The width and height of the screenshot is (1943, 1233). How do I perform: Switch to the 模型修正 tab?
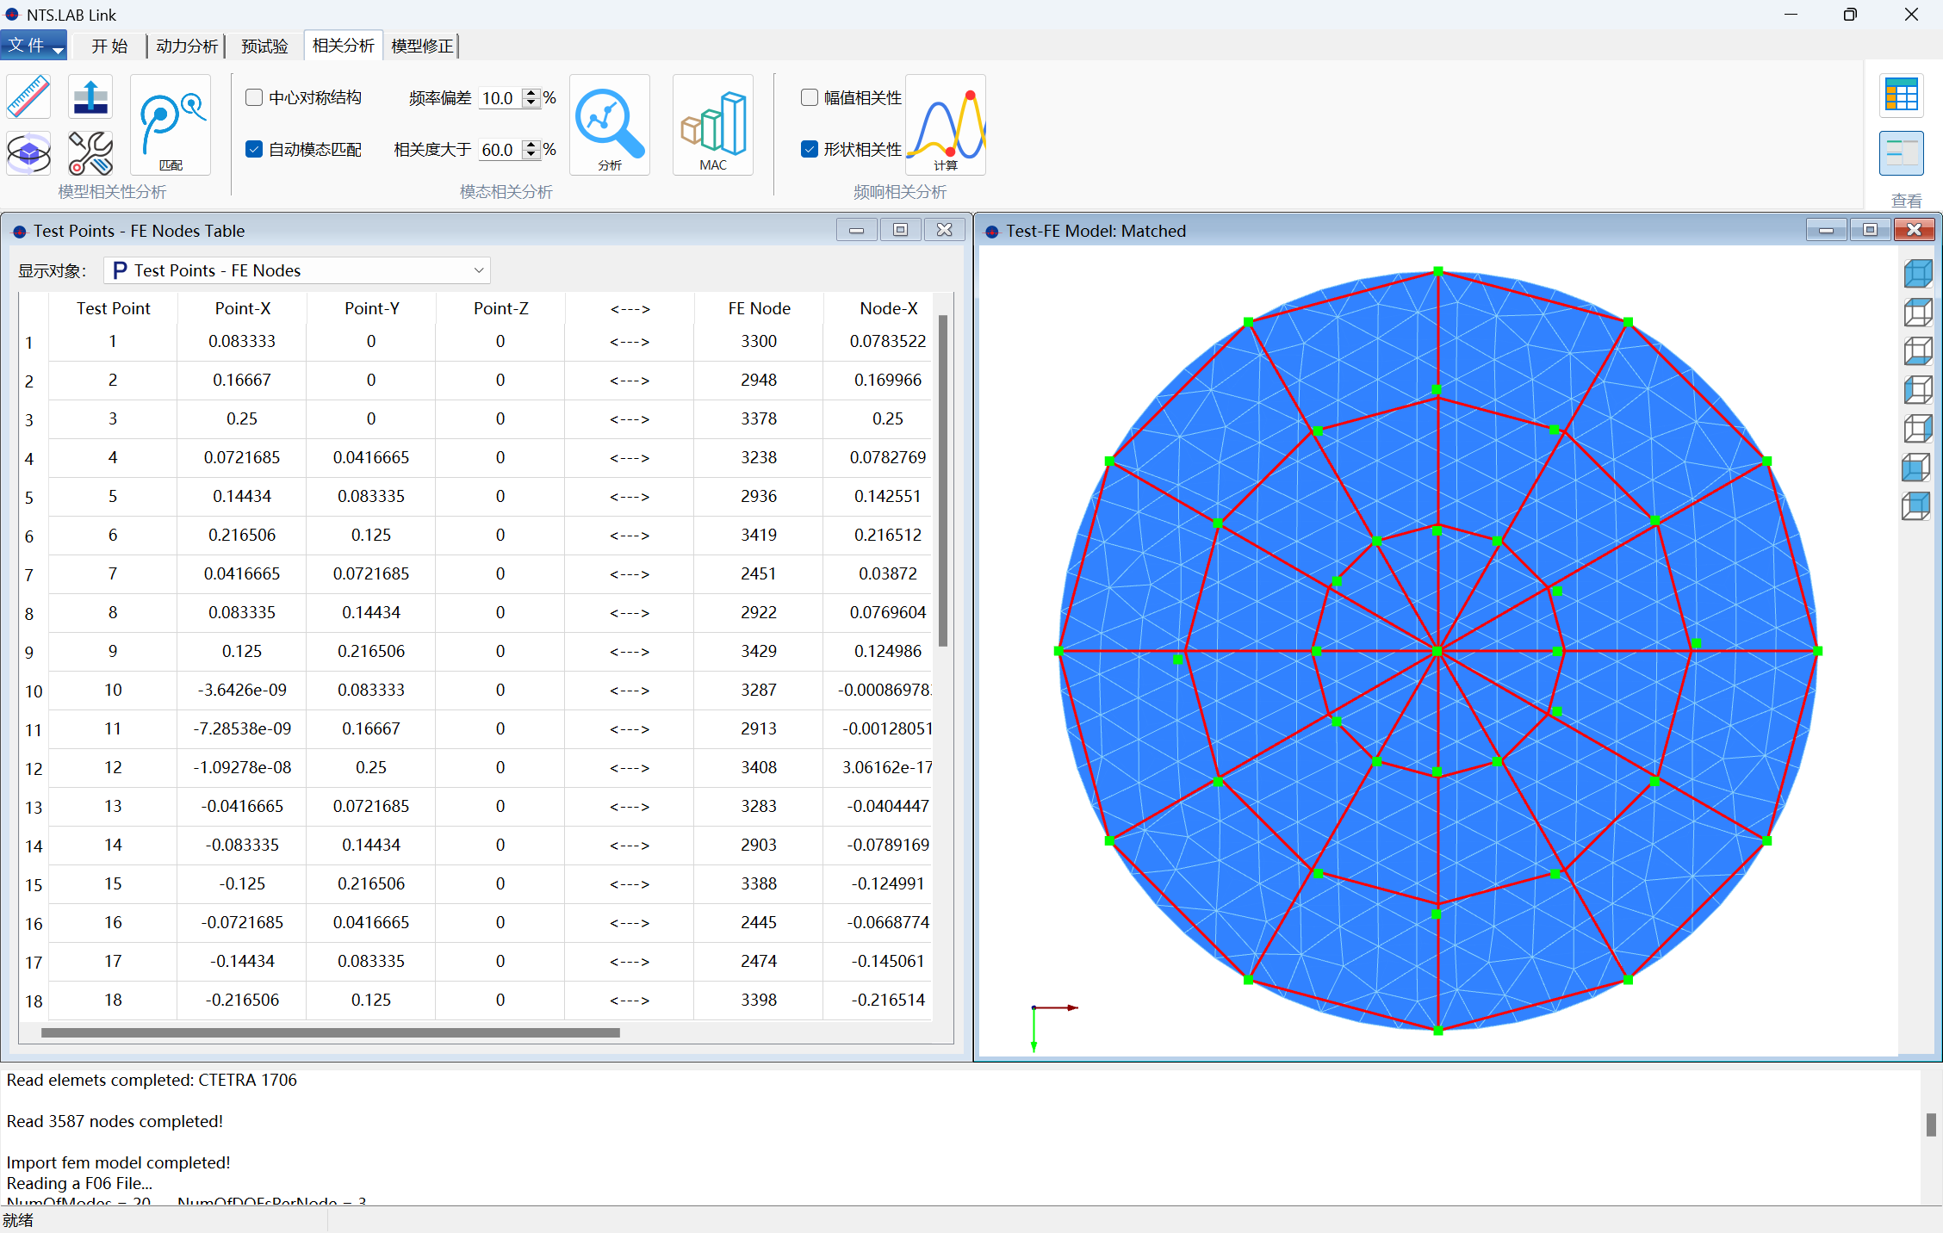pos(421,46)
